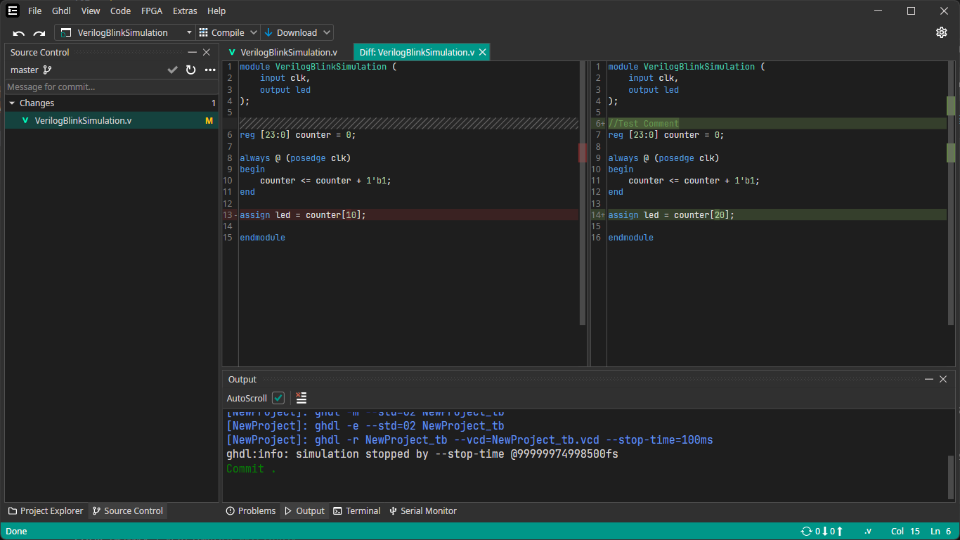Open settings with the gear icon
960x540 pixels.
click(x=941, y=32)
